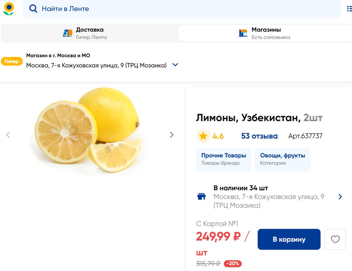Add lemons to favorites with heart
The width and height of the screenshot is (352, 271).
point(335,239)
